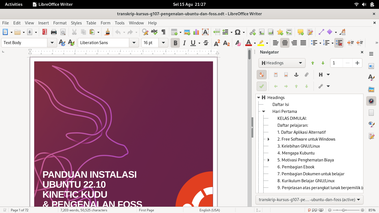Toggle Strikethrough formatting
The height and width of the screenshot is (213, 379).
(x=206, y=43)
